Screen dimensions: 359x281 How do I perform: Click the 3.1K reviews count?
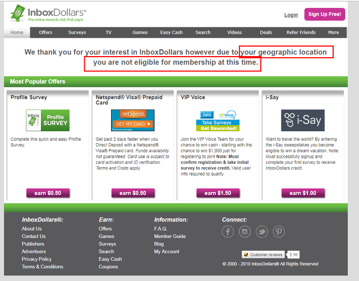[x=293, y=255]
